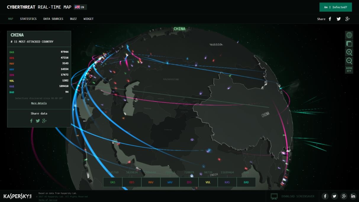Toggle the MAV detection filter
The width and height of the screenshot is (359, 202).
pyautogui.click(x=151, y=182)
